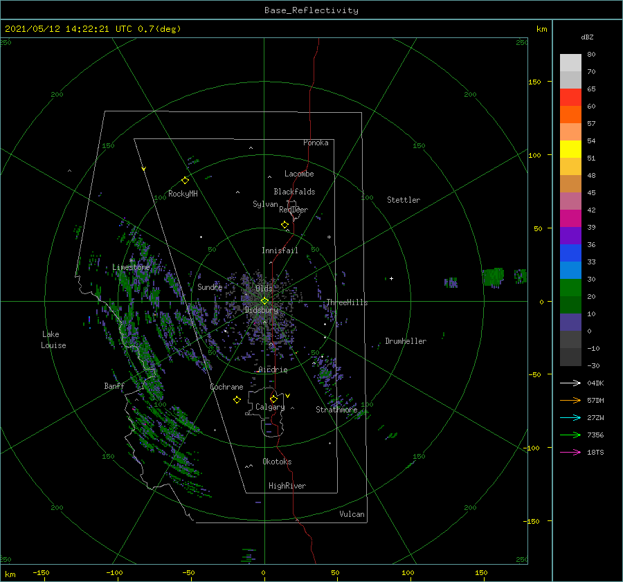This screenshot has width=623, height=582.
Task: Click the Stettler town label
Action: (x=404, y=200)
